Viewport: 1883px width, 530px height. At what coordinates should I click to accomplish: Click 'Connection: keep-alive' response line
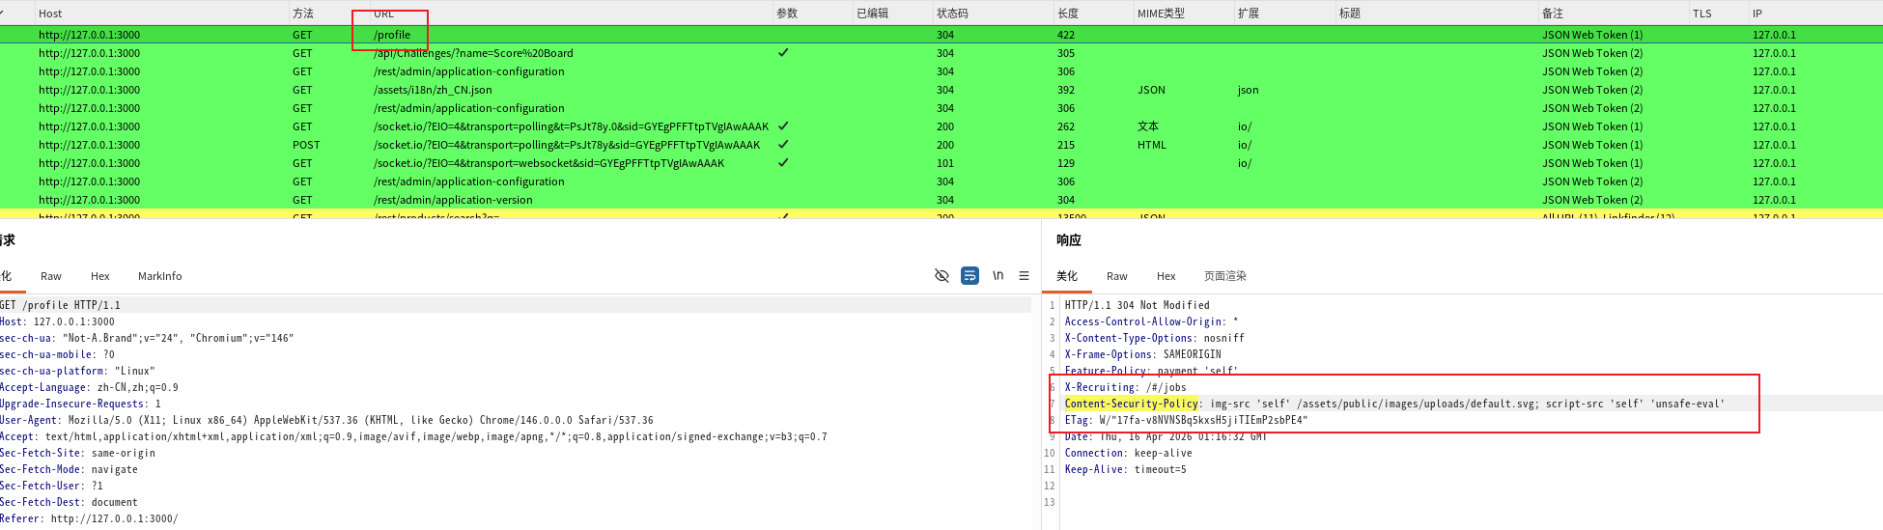pyautogui.click(x=1128, y=453)
